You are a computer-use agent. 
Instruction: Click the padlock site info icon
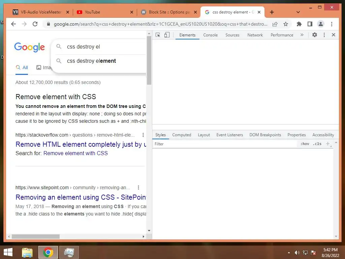(49, 24)
